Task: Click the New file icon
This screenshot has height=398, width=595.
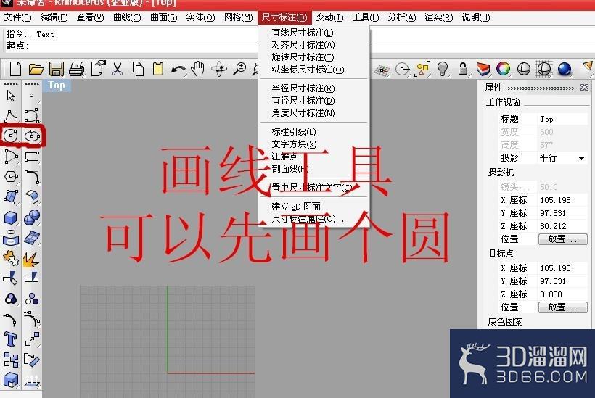Action: coord(15,69)
